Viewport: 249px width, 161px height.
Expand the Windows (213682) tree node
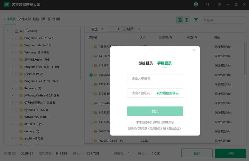point(12,52)
